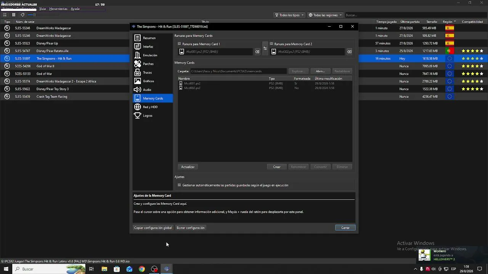The image size is (488, 274).
Task: Click the Logros trophy icon
Action: 138,116
